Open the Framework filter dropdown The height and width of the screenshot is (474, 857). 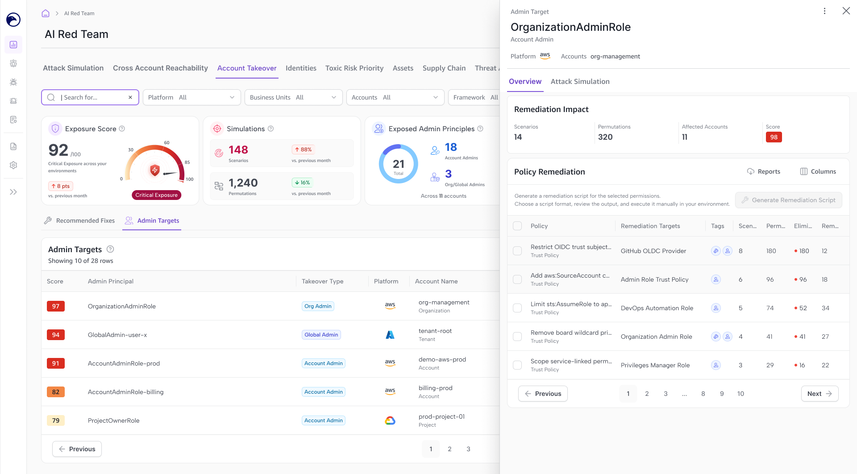474,97
